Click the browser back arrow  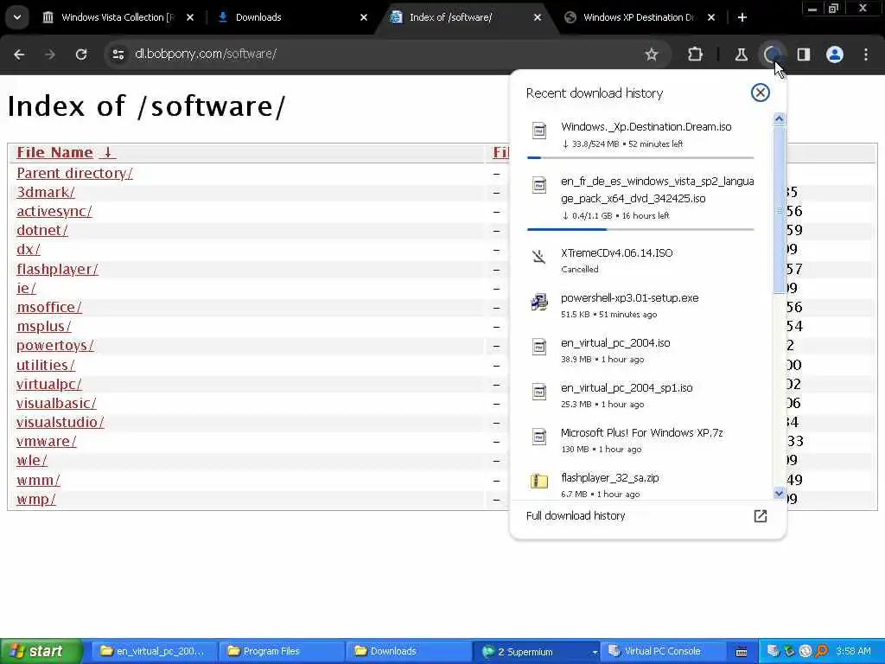pyautogui.click(x=19, y=54)
